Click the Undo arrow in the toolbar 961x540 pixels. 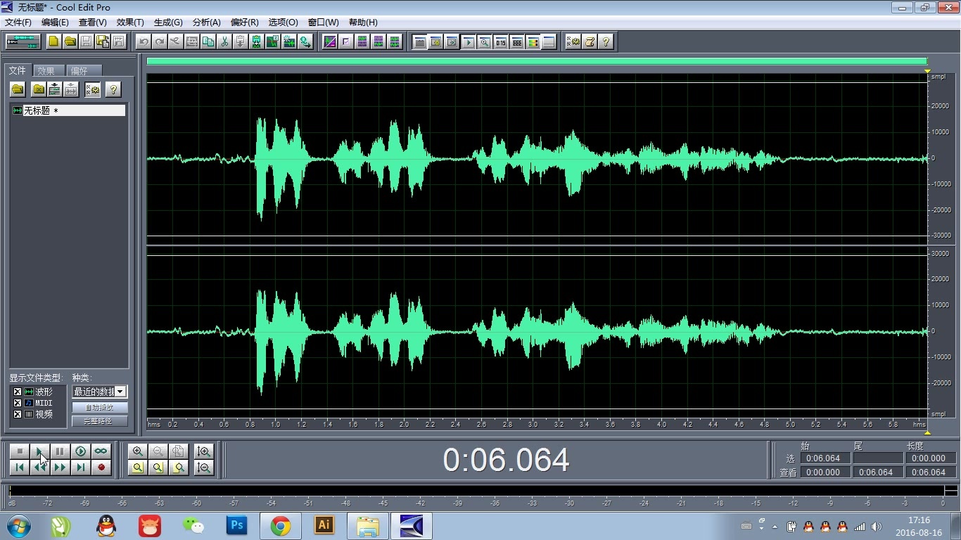point(144,41)
